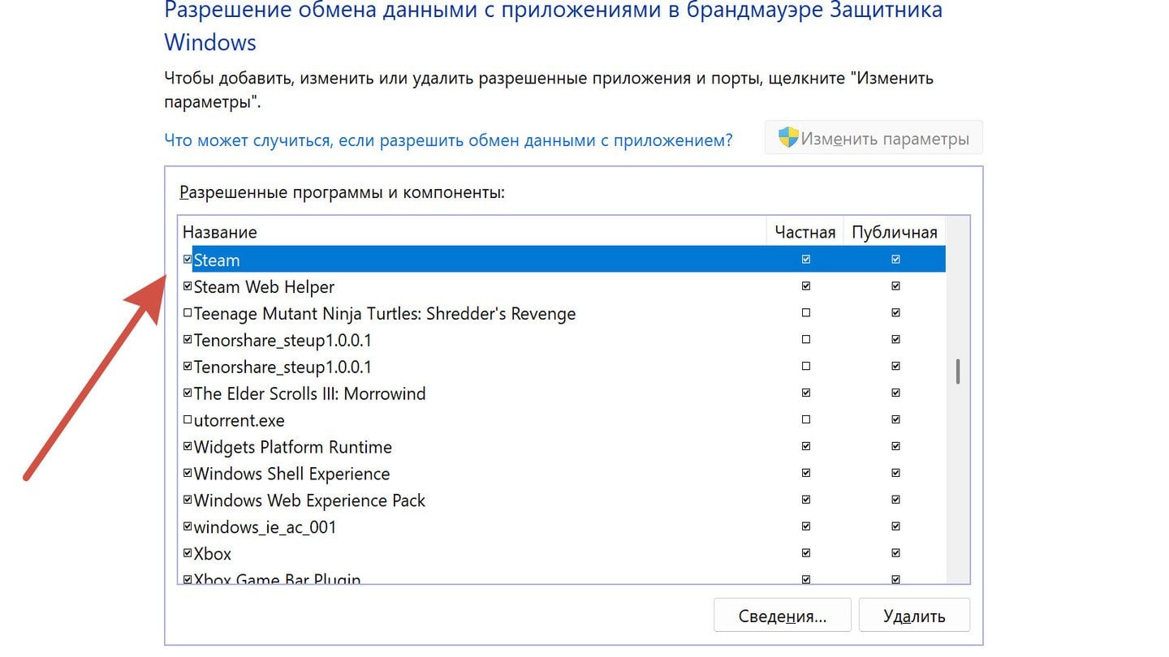The width and height of the screenshot is (1169, 657).
Task: Click the shield icon on Изменить параметры
Action: click(x=788, y=138)
